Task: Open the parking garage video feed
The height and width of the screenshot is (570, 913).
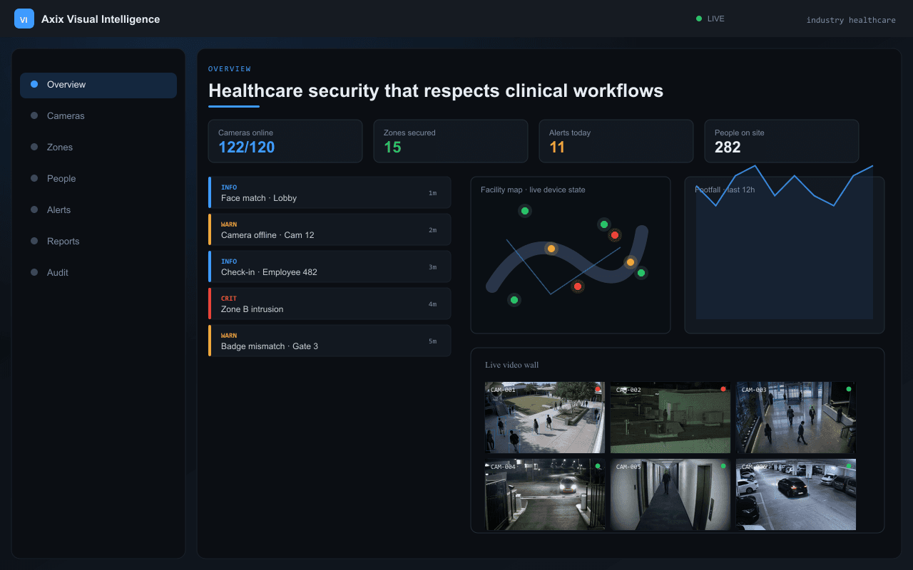Action: (796, 494)
